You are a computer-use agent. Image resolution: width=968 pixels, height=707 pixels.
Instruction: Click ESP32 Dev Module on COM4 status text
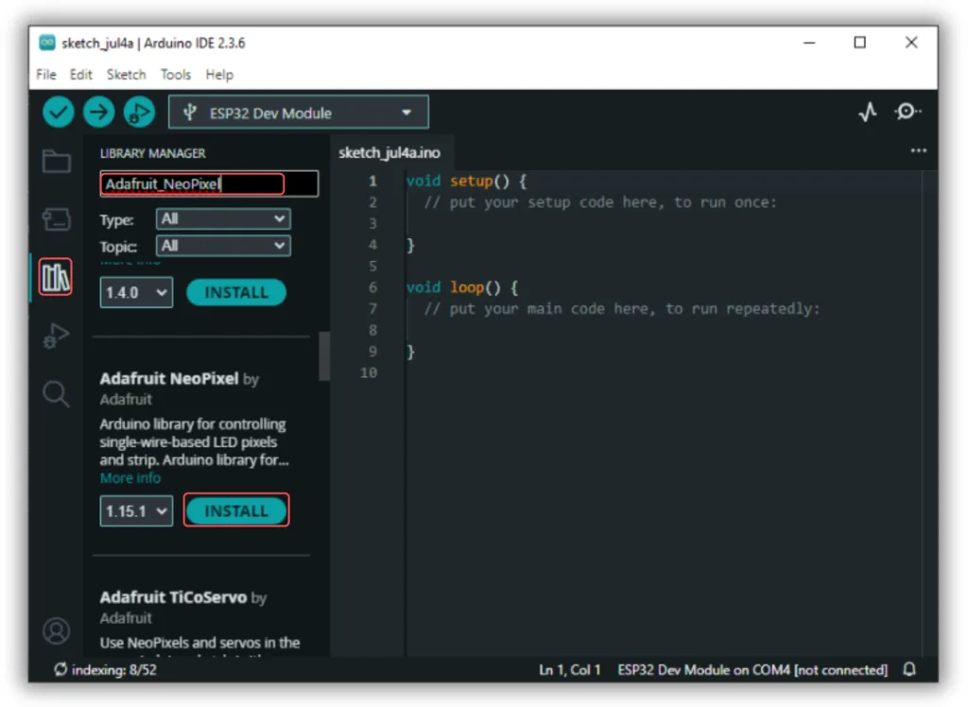click(752, 670)
